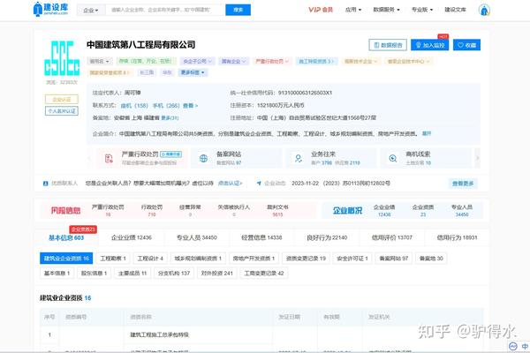
Task: Click the 手机 (266) contact link
Action: (x=166, y=106)
